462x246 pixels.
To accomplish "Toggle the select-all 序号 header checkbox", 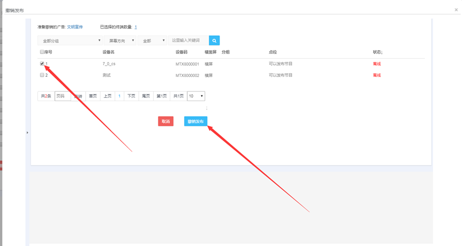I will (x=42, y=52).
